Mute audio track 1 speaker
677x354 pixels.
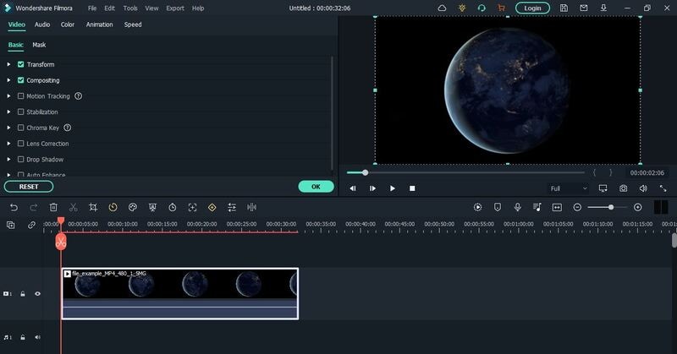pyautogui.click(x=37, y=337)
